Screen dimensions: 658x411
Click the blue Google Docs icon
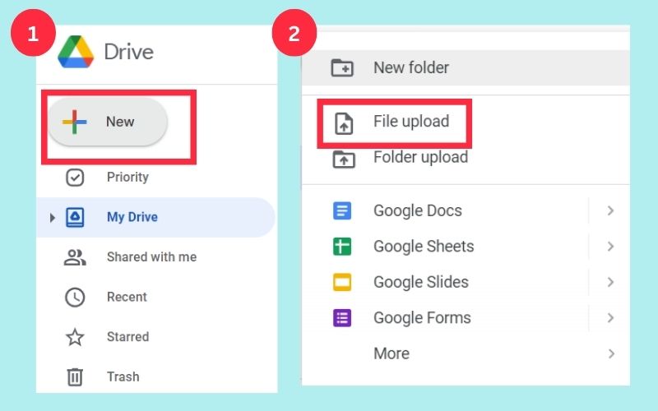342,210
